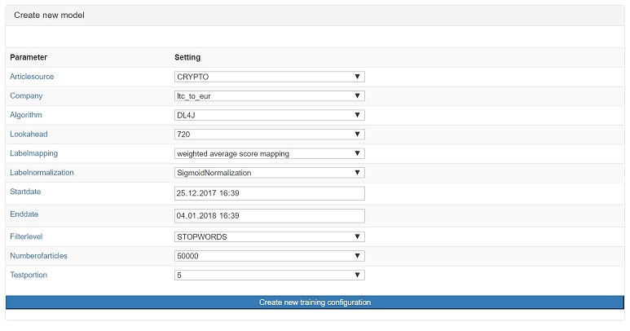Click the Labelnormalization parameter label

[42, 173]
